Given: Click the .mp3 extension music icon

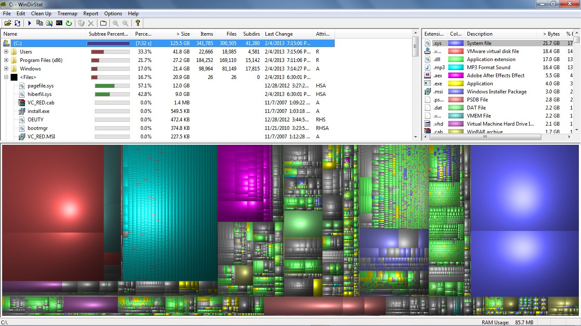Looking at the screenshot, I should [428, 67].
